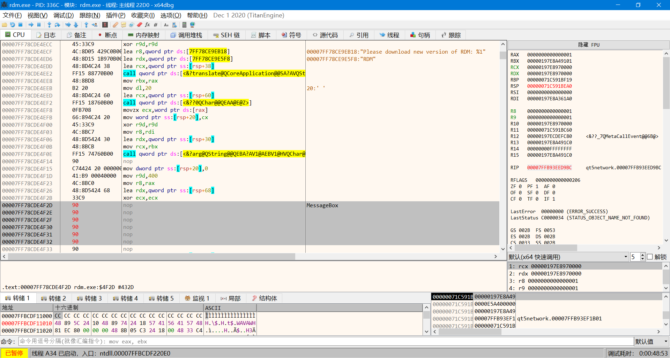
Task: Switch to the 源代码 source tab
Action: point(325,35)
